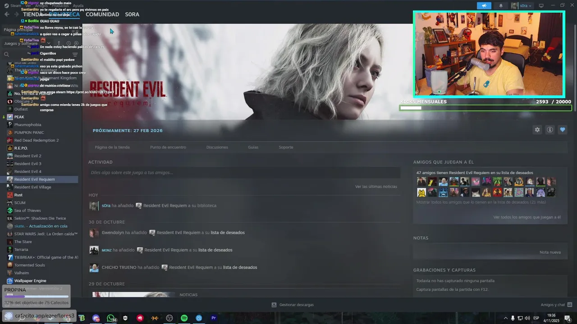The image size is (577, 324).
Task: Click the activity status input field
Action: (244, 172)
